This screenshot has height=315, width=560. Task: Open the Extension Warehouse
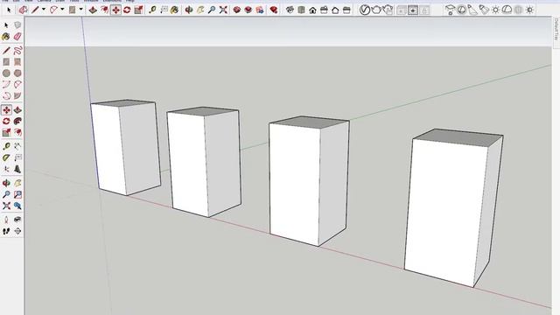click(248, 10)
